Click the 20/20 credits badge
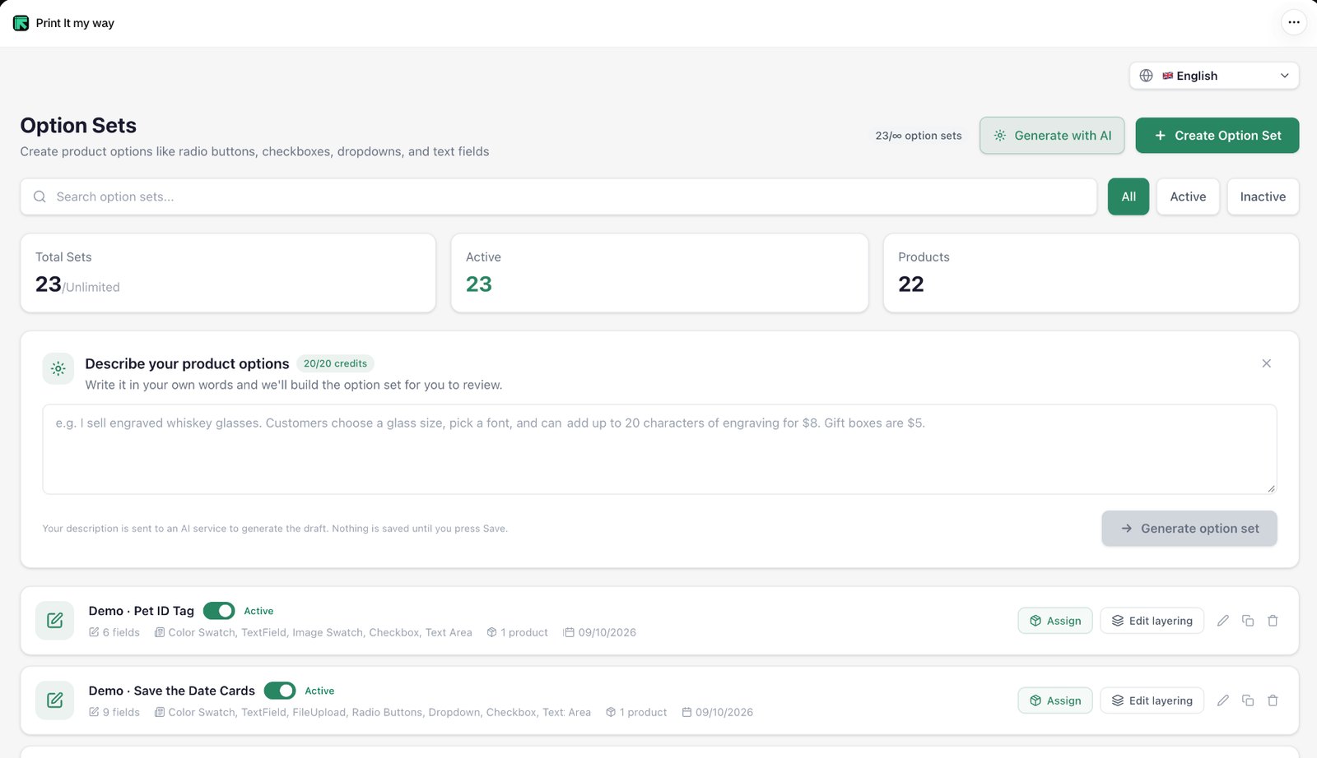The height and width of the screenshot is (758, 1317). pos(335,363)
